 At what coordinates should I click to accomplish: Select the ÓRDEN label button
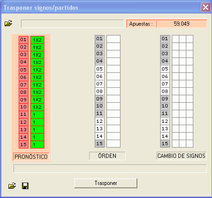tap(107, 156)
